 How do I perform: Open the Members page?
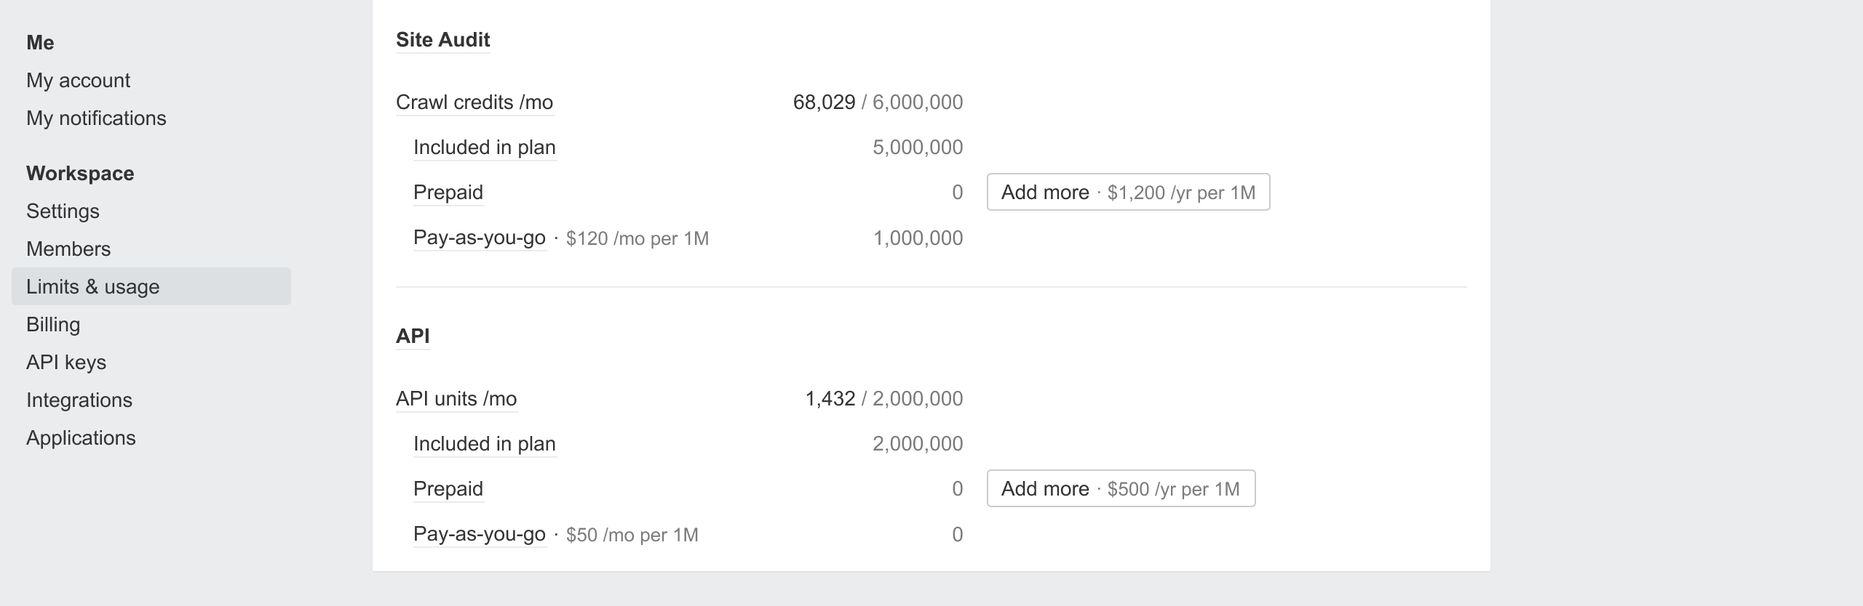coord(68,249)
